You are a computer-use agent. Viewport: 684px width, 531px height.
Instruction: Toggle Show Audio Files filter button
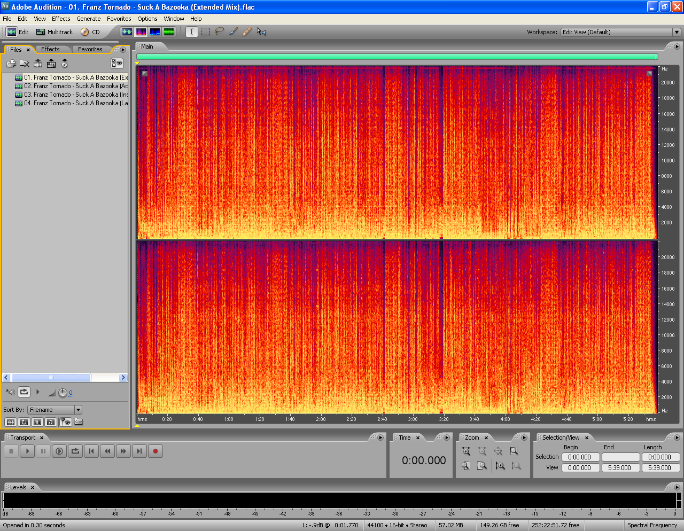click(x=10, y=422)
